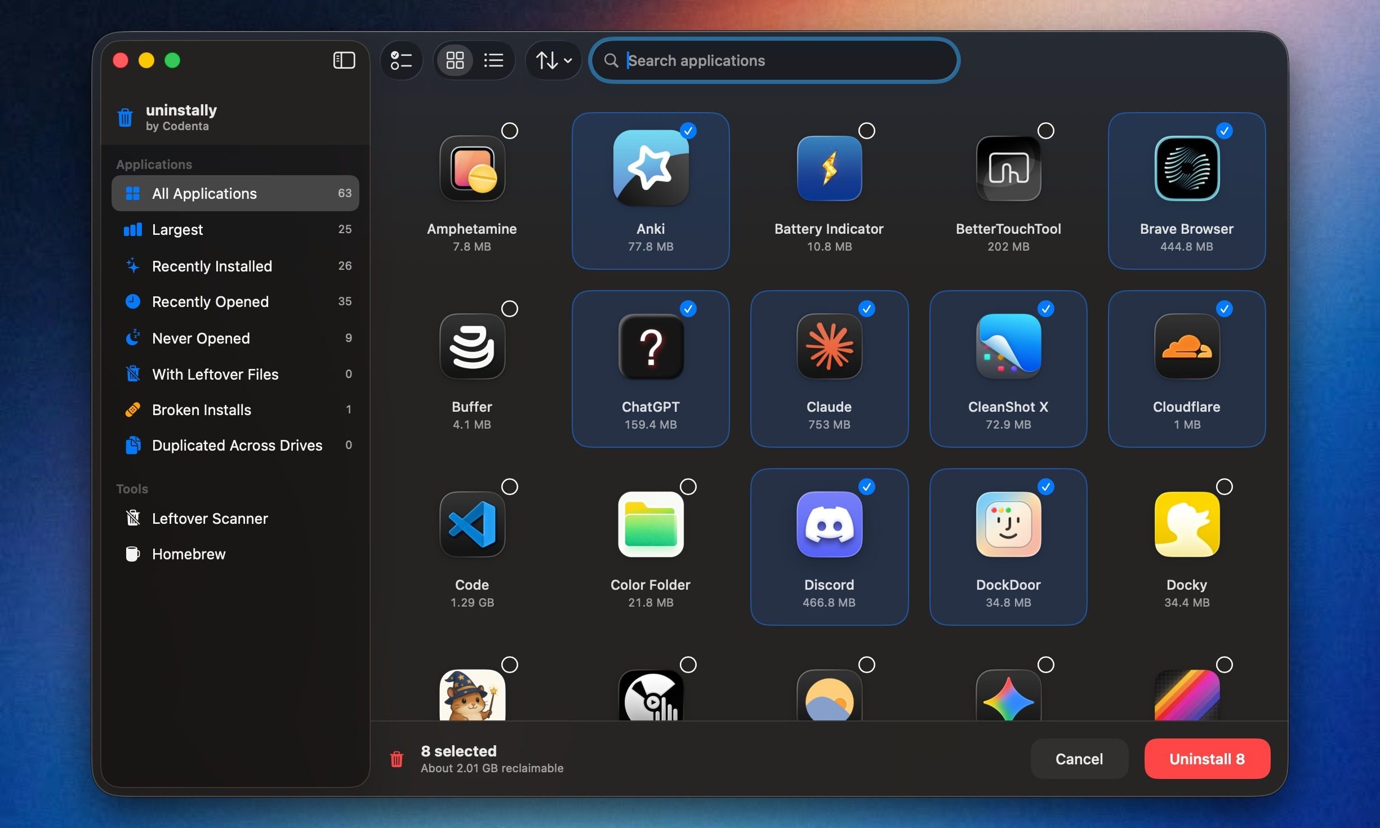Uncheck Brave Browser's checkmark
The height and width of the screenshot is (828, 1380).
(1225, 131)
